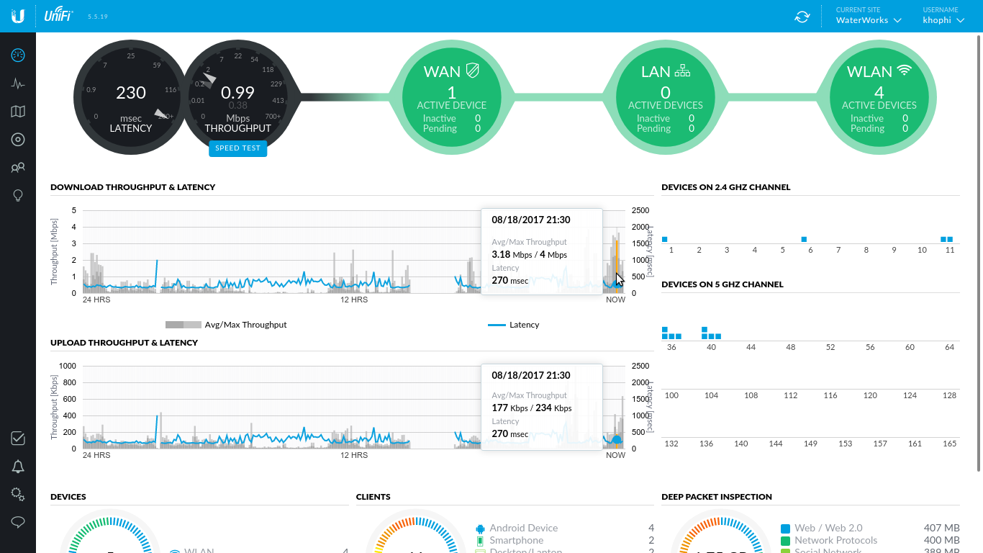This screenshot has height=553, width=983.
Task: Open the Clients icon in sidebar
Action: tap(18, 168)
